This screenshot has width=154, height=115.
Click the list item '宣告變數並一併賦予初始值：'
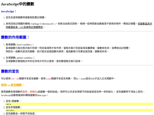(x=21, y=114)
